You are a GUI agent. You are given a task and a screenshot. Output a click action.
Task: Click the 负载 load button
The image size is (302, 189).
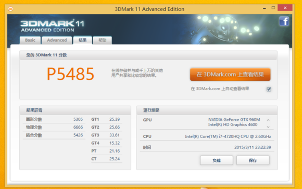[217, 160]
